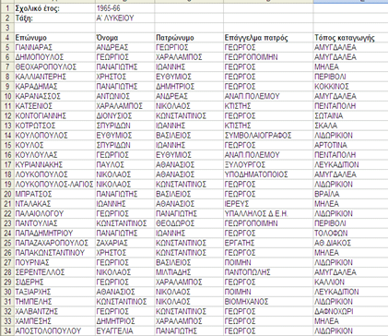388x336 pixels.
Task: Select the cell ΚΑΛΛΙΑΝΤΕΡΗΣ
Action: point(54,77)
